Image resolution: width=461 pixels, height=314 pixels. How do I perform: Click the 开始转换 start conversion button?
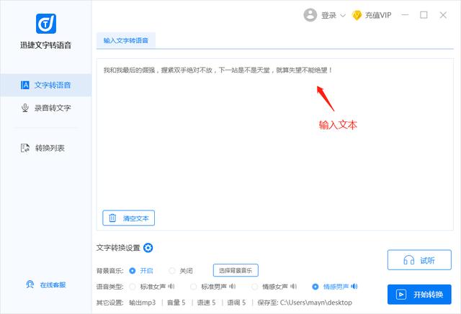(x=419, y=295)
